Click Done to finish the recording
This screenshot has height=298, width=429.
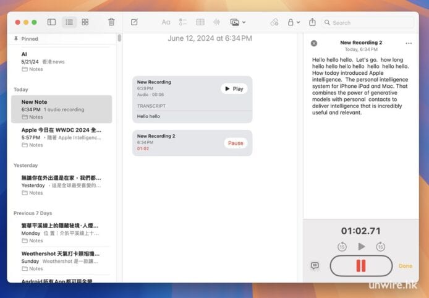(x=405, y=266)
